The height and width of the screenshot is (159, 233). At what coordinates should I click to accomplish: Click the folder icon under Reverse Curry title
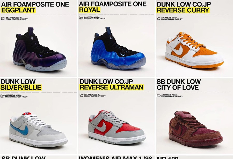point(158,19)
